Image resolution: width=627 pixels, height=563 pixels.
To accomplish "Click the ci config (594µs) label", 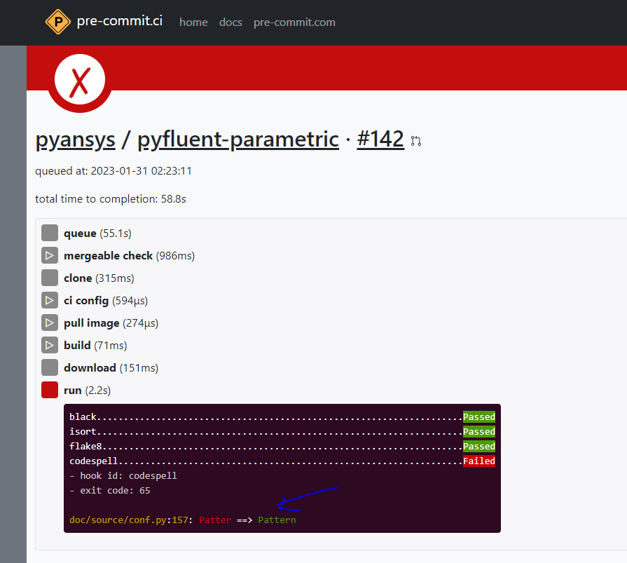I will 106,301.
